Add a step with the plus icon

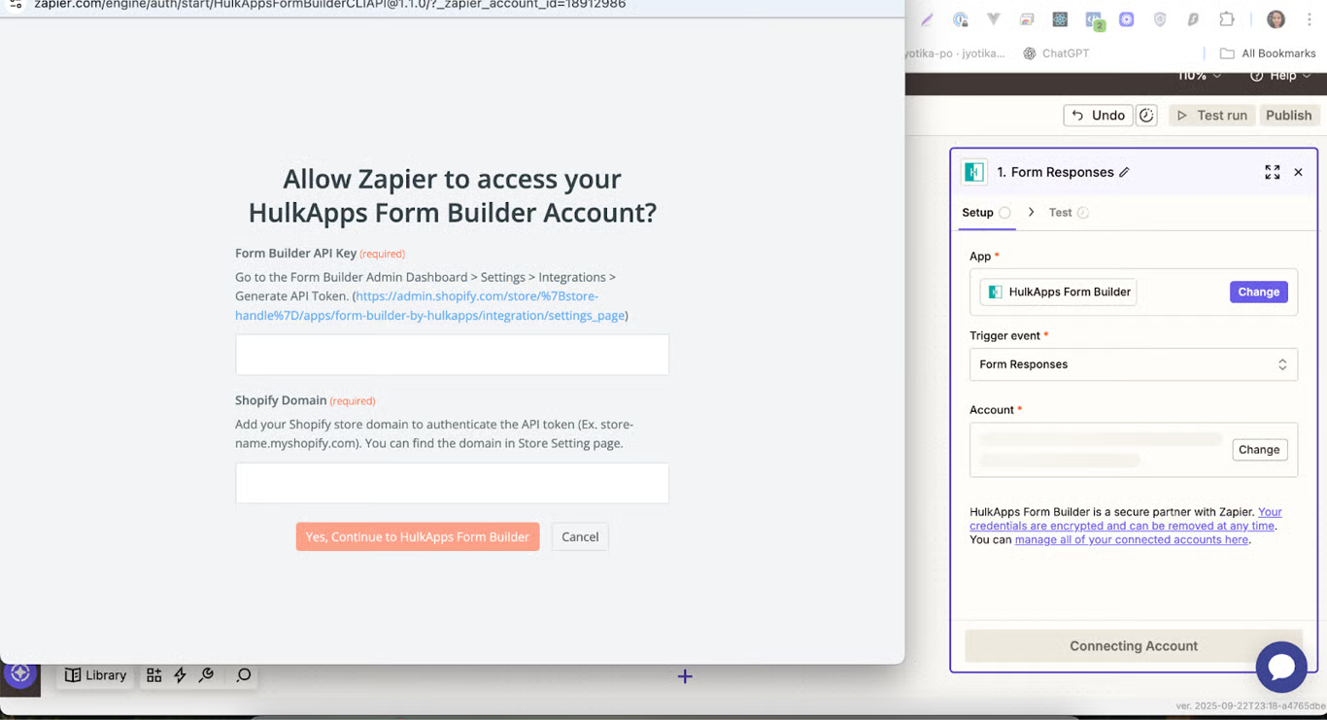[x=685, y=676]
